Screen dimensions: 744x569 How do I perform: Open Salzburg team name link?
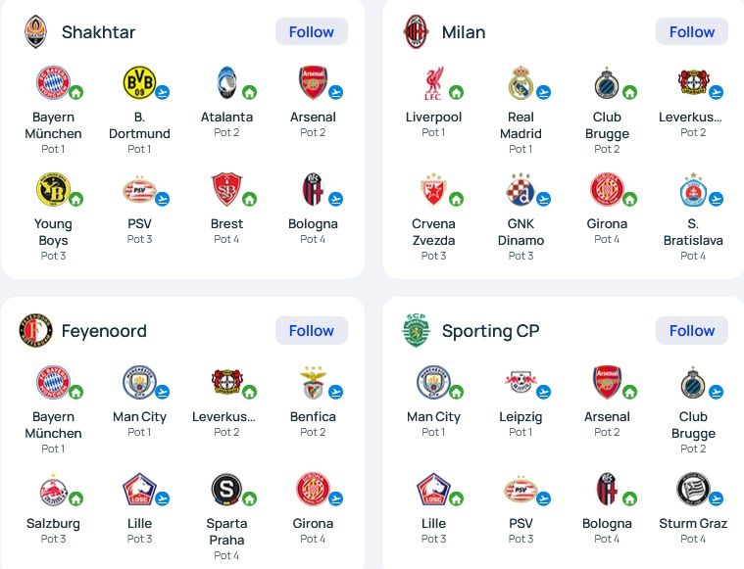click(x=53, y=524)
